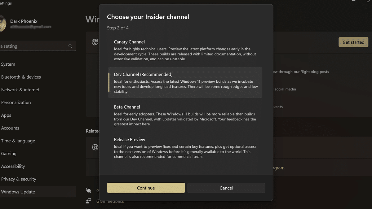372x209 pixels.
Task: Open Network & internet settings
Action: pos(20,90)
